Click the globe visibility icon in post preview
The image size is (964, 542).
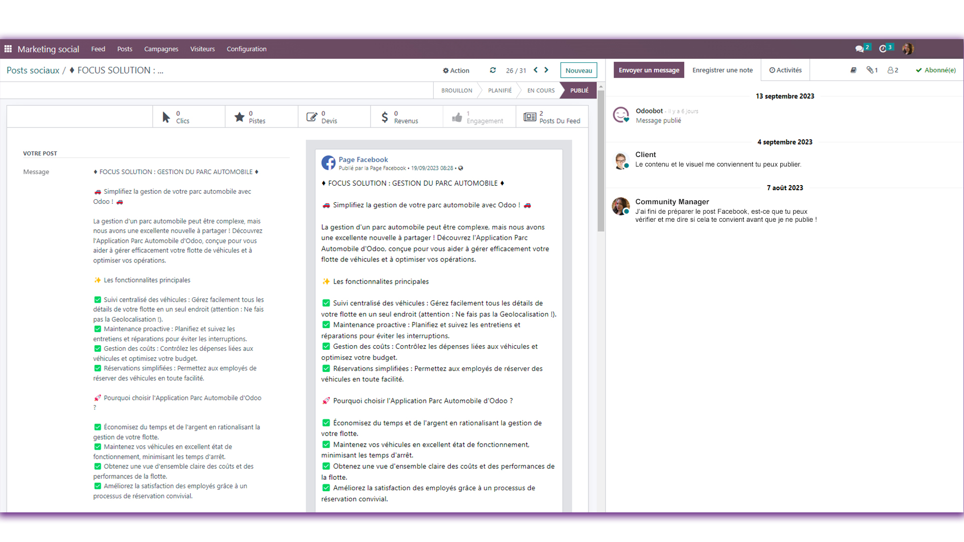point(460,168)
